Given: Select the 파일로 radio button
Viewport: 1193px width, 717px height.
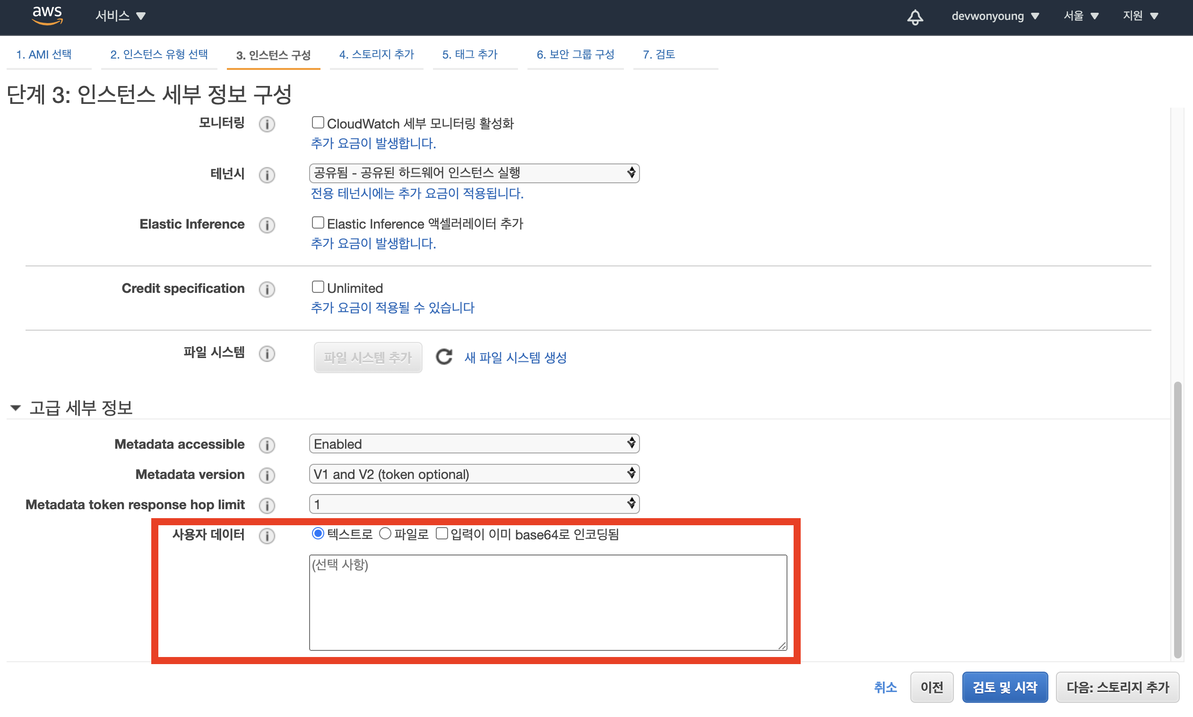Looking at the screenshot, I should (x=385, y=533).
